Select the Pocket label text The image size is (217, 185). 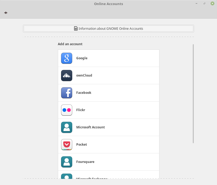[82, 144]
